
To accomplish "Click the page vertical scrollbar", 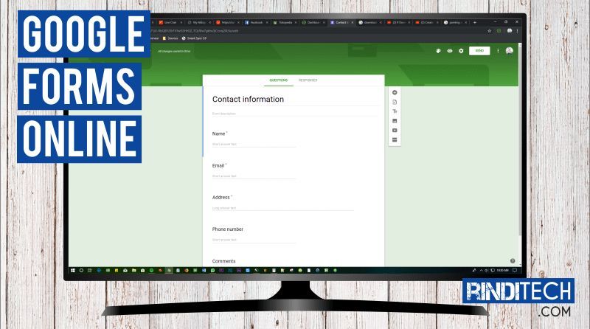I will pos(520,139).
